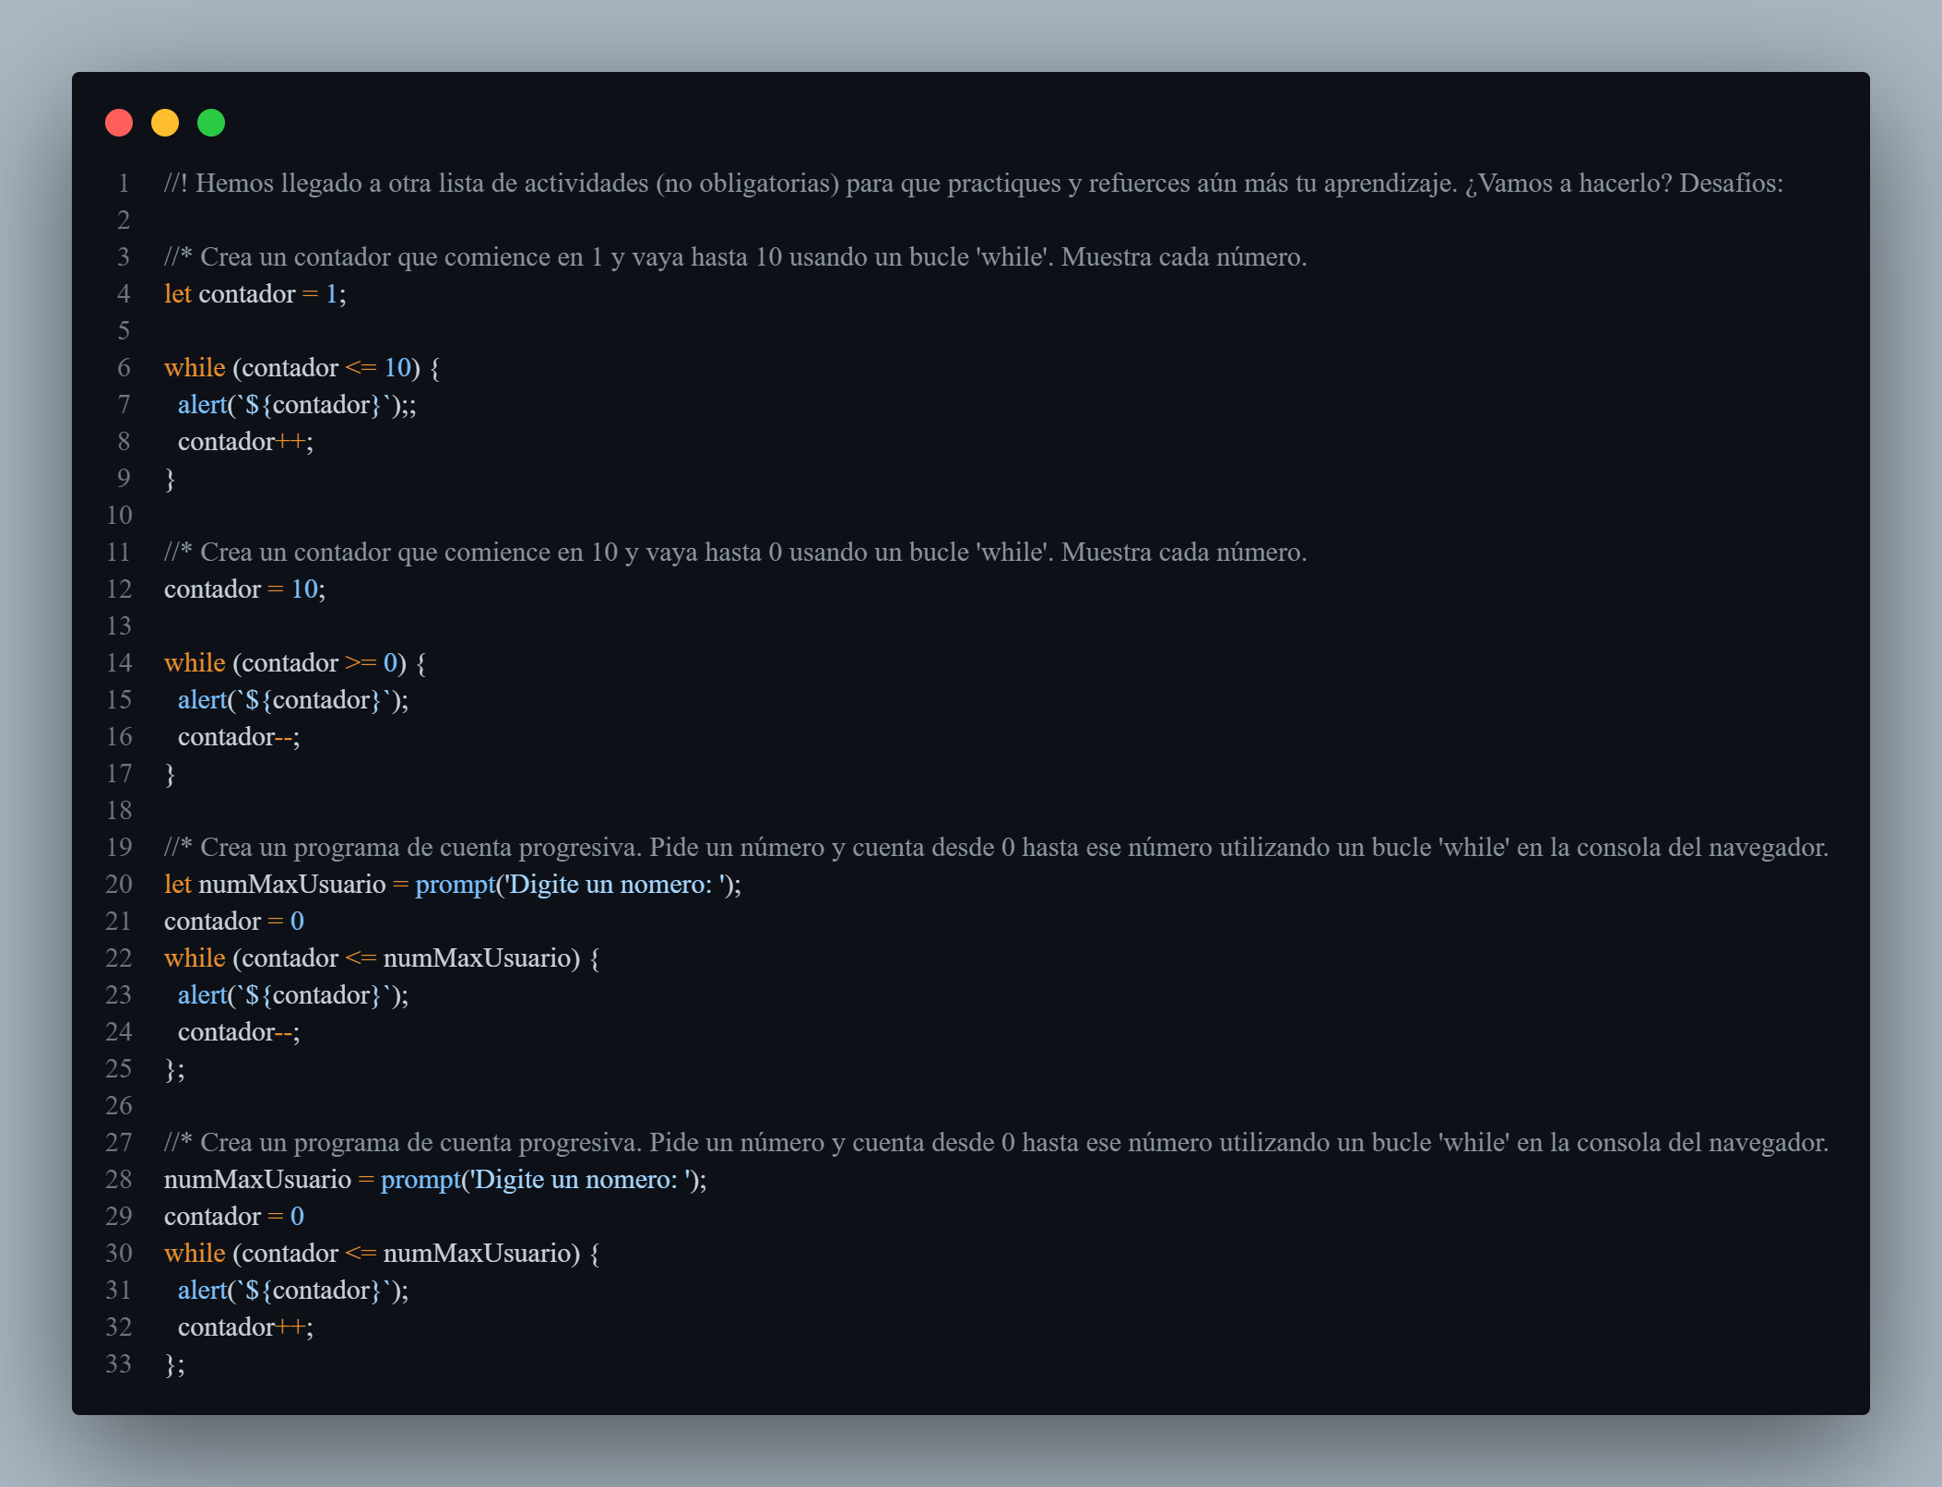The width and height of the screenshot is (1942, 1487).
Task: Click the comment on line 3 about counting 1 to 10
Action: (x=736, y=256)
